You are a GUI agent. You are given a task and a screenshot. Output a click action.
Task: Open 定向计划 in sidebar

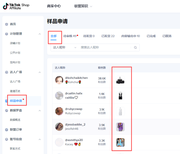coord(15,63)
